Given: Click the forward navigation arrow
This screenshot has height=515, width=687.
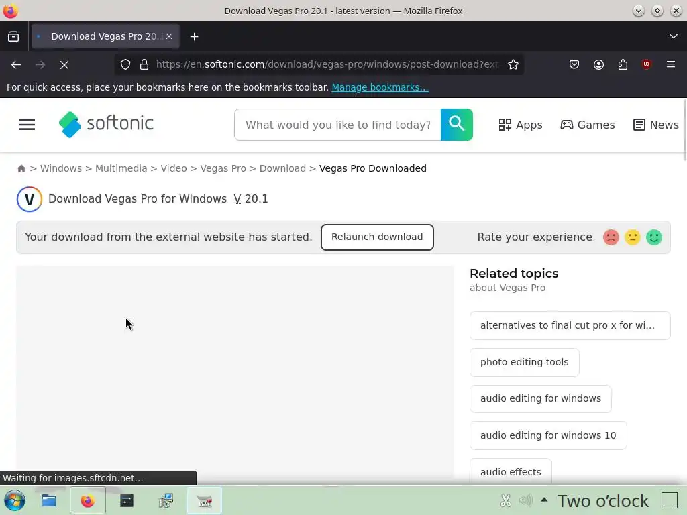Looking at the screenshot, I should point(40,65).
